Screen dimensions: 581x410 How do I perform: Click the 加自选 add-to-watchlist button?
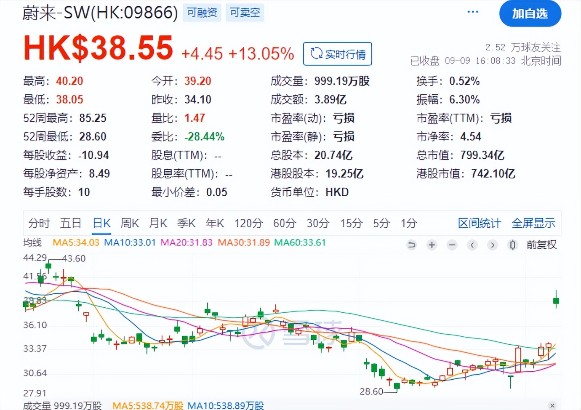pos(530,13)
